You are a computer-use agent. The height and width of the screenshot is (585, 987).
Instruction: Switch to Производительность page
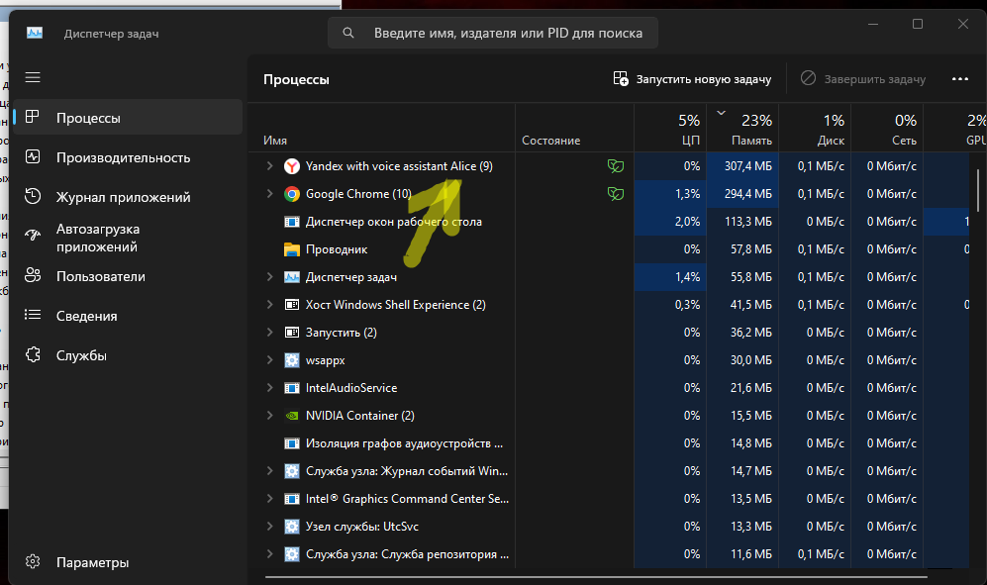[128, 157]
